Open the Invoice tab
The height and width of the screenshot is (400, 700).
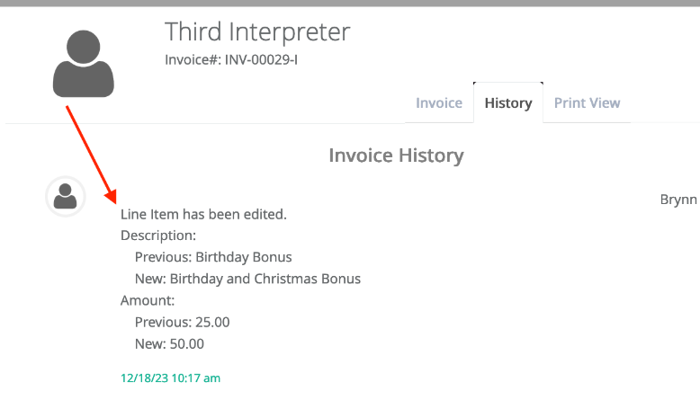click(439, 103)
